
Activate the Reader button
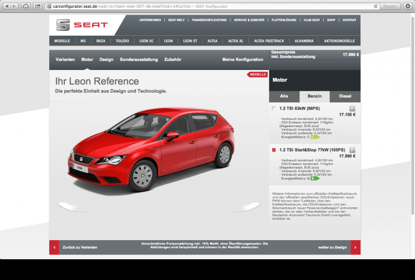coord(390,6)
